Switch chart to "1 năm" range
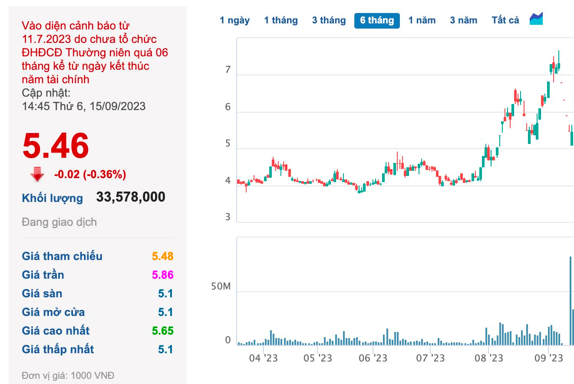 click(422, 20)
